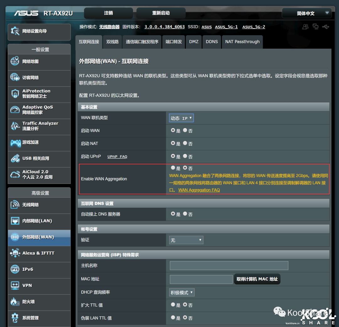Open the WAN Aggregation FAQ link

pyautogui.click(x=199, y=190)
